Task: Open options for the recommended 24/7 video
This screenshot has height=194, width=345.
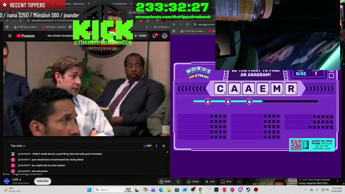Action: [337, 181]
